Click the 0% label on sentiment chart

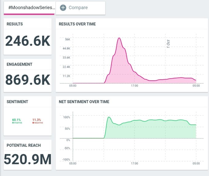click(x=68, y=140)
